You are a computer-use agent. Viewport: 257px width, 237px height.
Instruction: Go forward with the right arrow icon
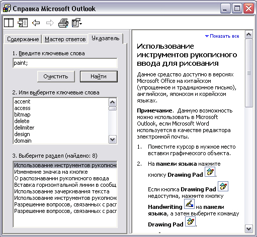coord(50,23)
